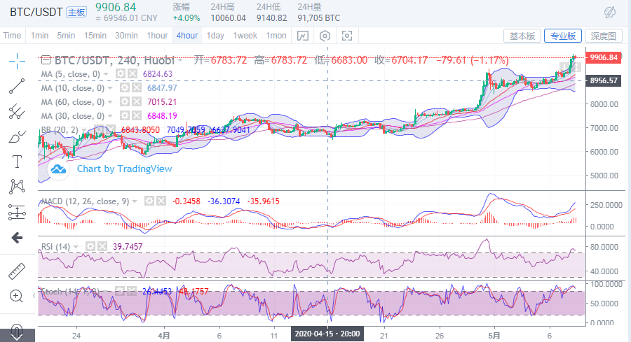Switch to 1week timeframe
This screenshot has width=631, height=342.
[x=245, y=36]
